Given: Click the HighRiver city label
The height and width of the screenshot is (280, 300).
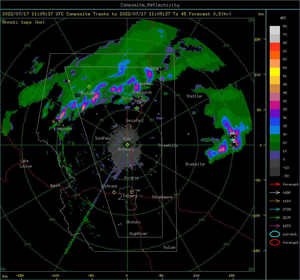Looking at the screenshot, I should [138, 234].
